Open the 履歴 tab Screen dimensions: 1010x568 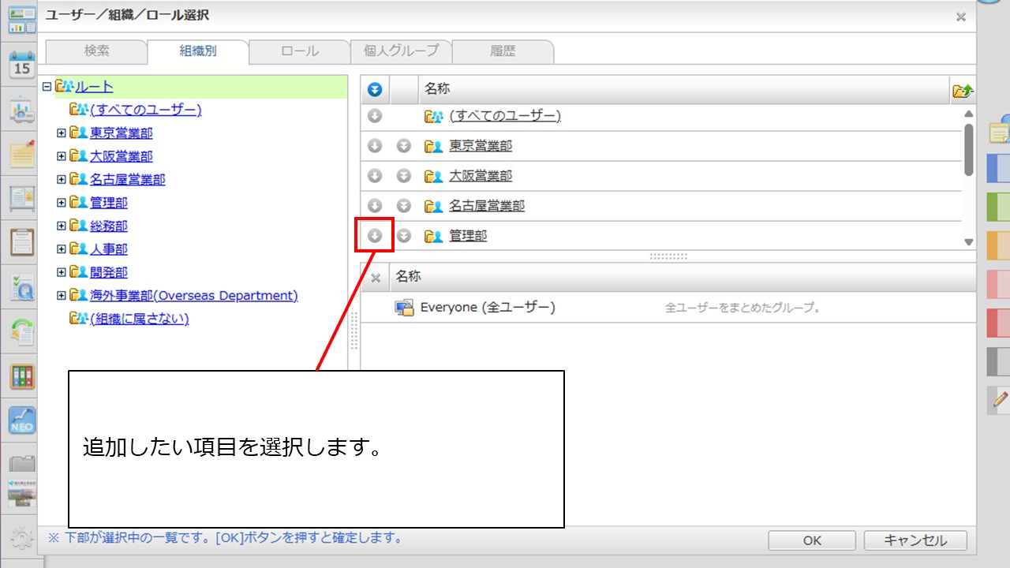pos(503,51)
